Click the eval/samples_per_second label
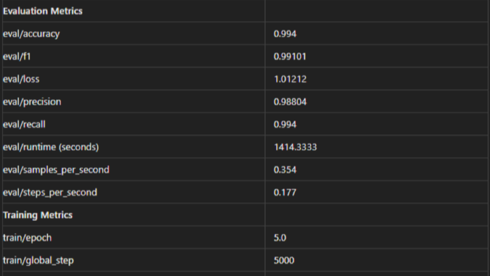Screen dimensions: 490x276 coord(56,170)
